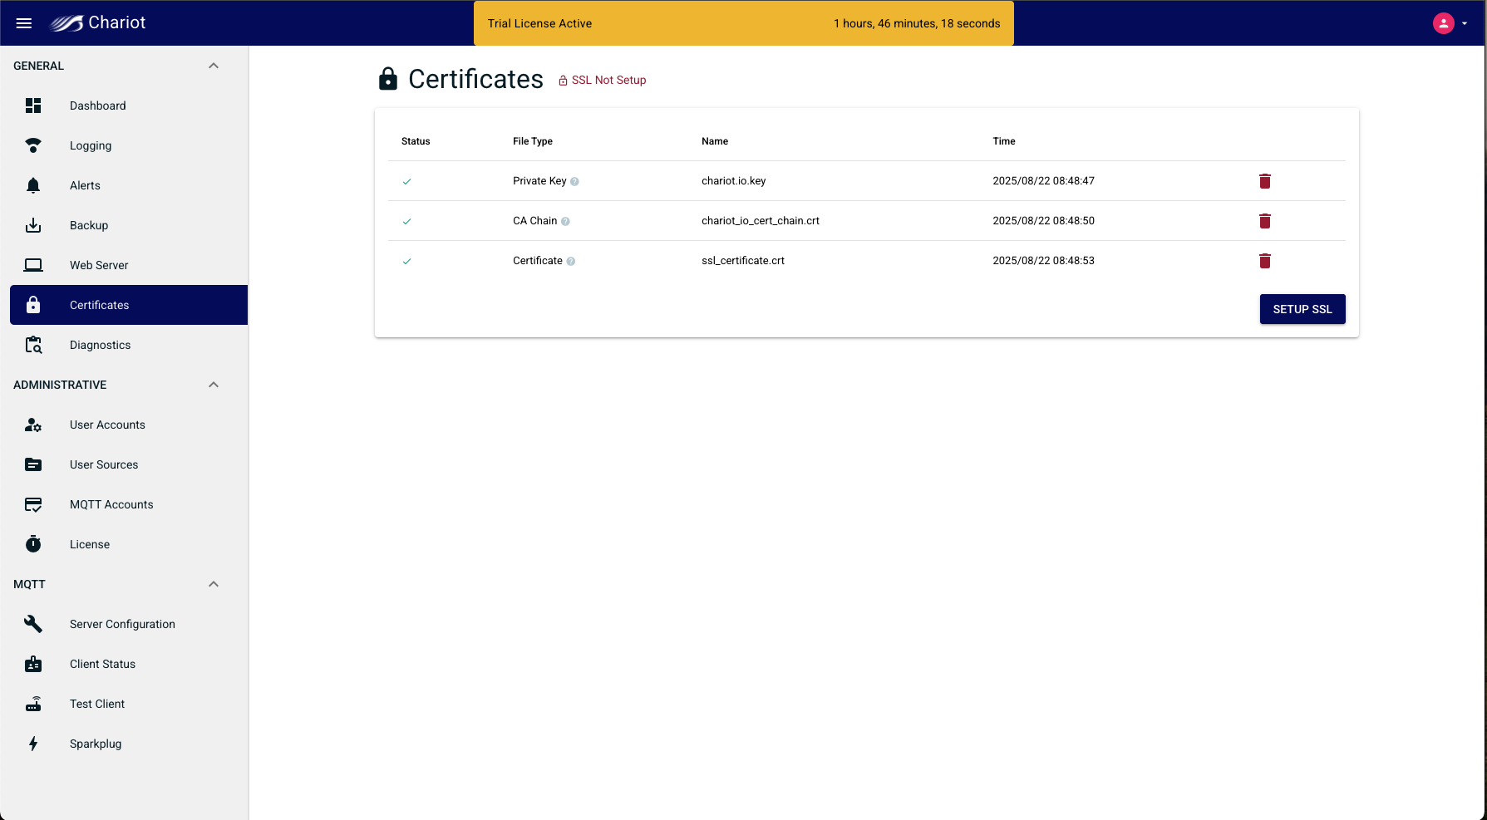Collapse the ADMINISTRATIVE sidebar section
Viewport: 1487px width, 820px height.
click(x=214, y=385)
